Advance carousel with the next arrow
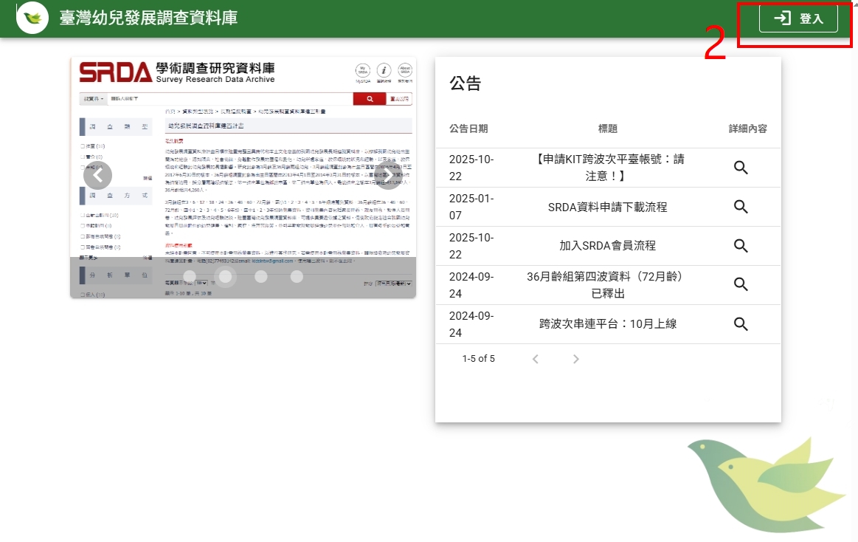This screenshot has width=858, height=542. point(389,176)
